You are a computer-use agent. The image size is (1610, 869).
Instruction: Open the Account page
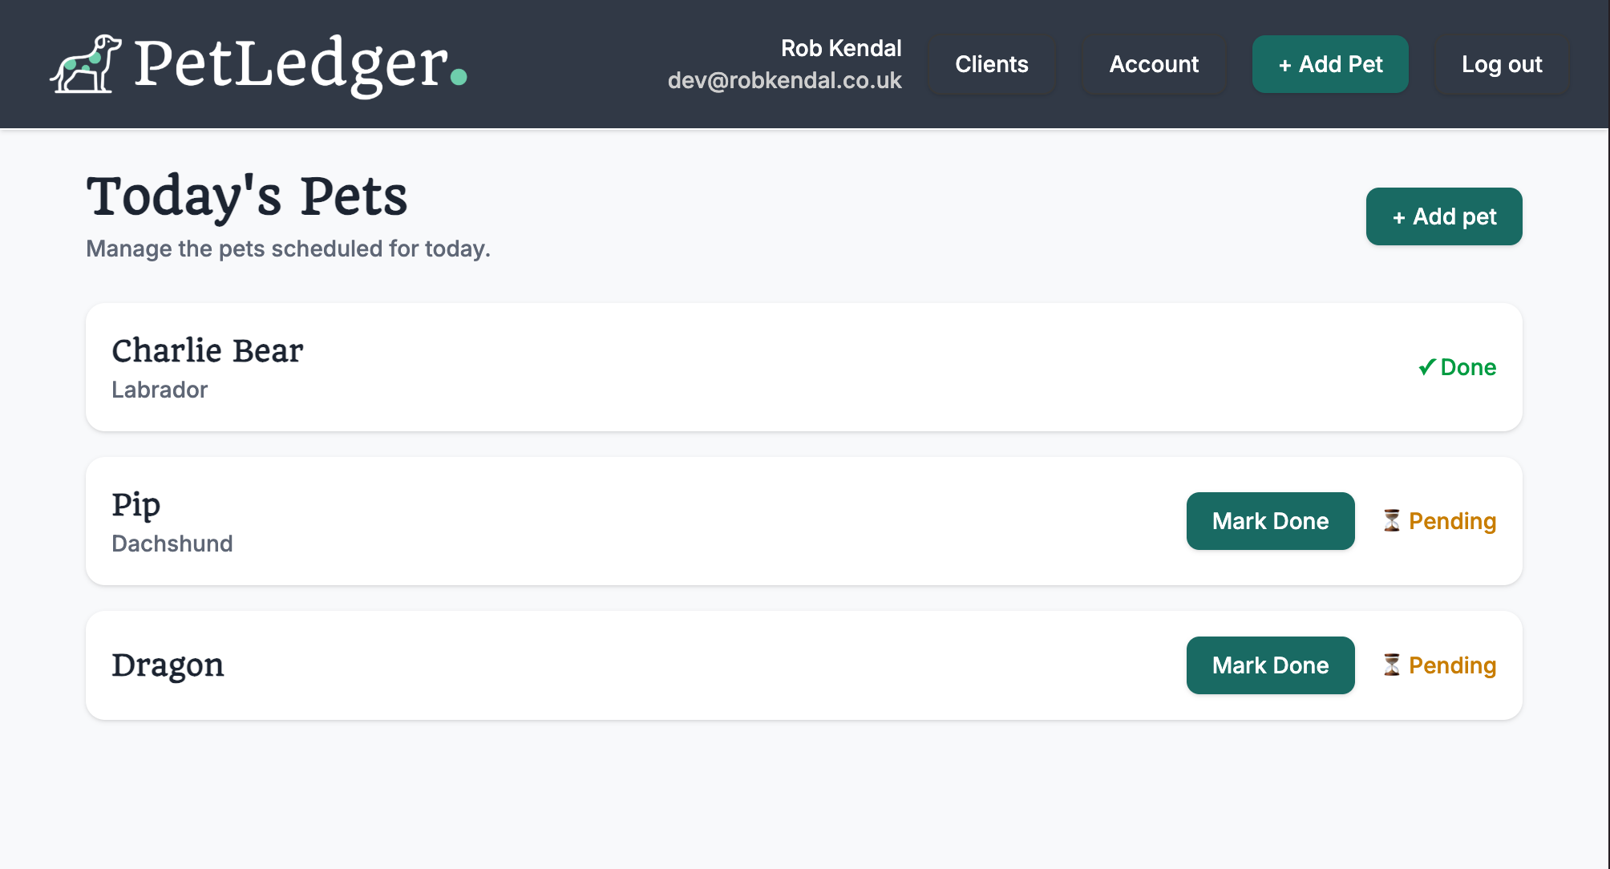tap(1154, 64)
